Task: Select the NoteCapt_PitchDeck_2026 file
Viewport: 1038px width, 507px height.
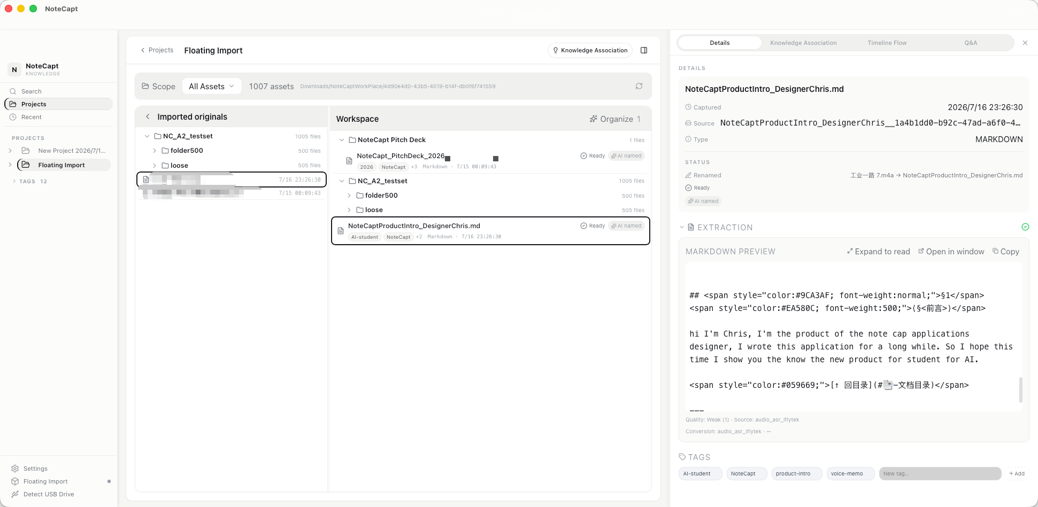Action: click(x=490, y=160)
